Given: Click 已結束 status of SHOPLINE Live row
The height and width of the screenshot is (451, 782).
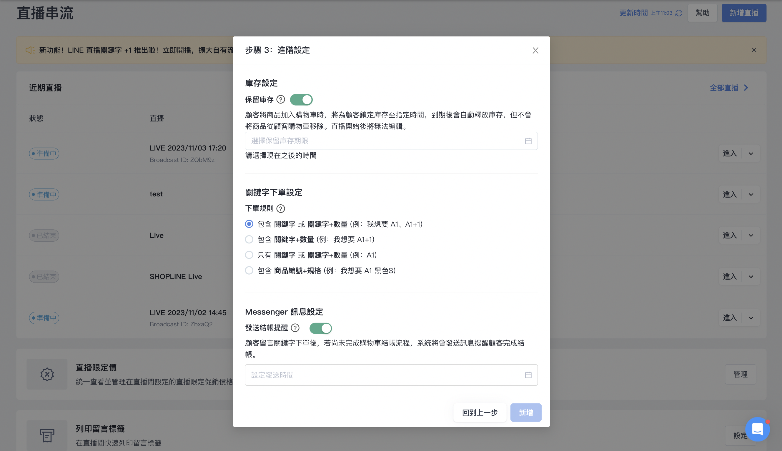Looking at the screenshot, I should [44, 277].
